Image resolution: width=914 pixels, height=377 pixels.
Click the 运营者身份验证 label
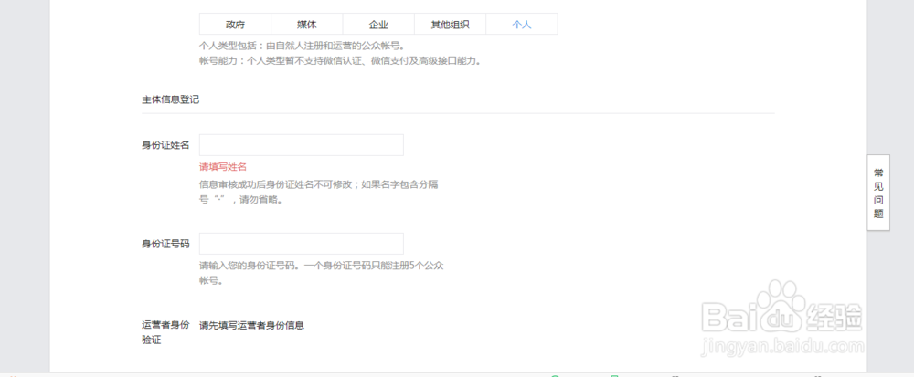(x=165, y=332)
